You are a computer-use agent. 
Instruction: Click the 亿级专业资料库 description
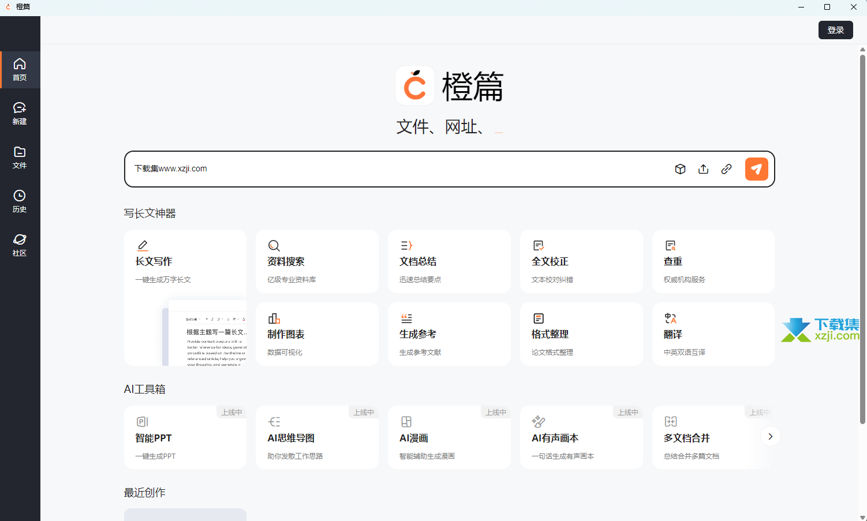[x=292, y=280]
